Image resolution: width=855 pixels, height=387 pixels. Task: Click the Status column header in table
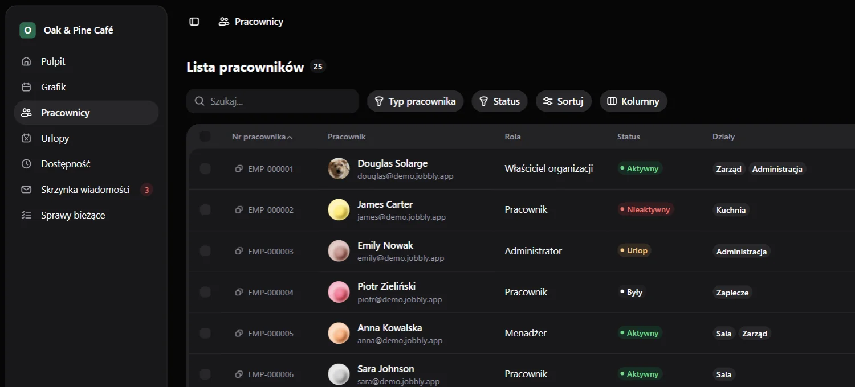(x=629, y=137)
